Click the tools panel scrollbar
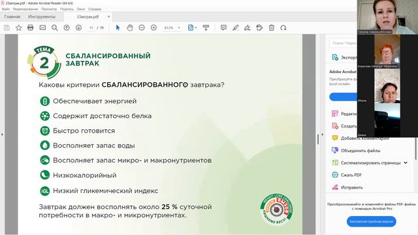 point(415,149)
